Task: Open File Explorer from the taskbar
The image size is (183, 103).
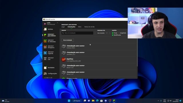Action: pyautogui.click(x=93, y=101)
